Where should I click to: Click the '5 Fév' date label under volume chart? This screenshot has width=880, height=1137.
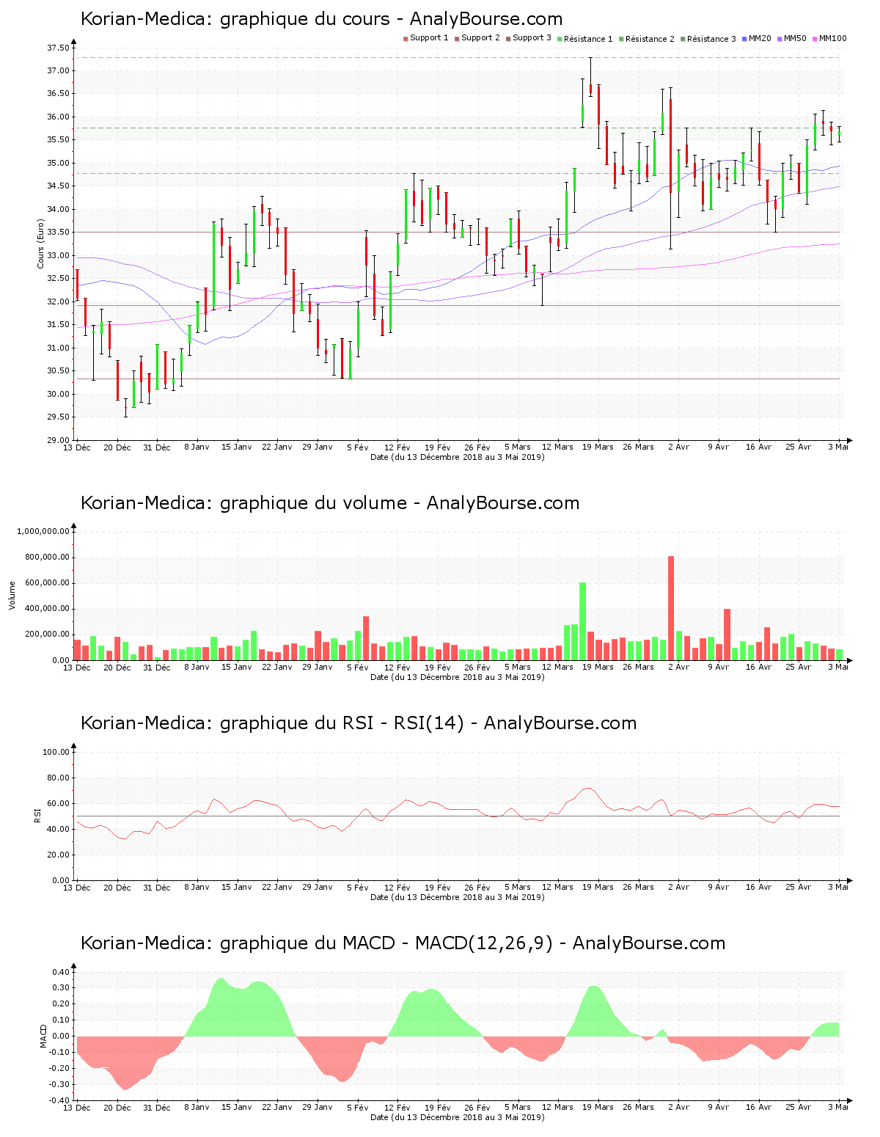click(x=357, y=668)
